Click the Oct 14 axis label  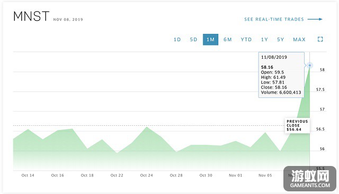tap(28, 175)
